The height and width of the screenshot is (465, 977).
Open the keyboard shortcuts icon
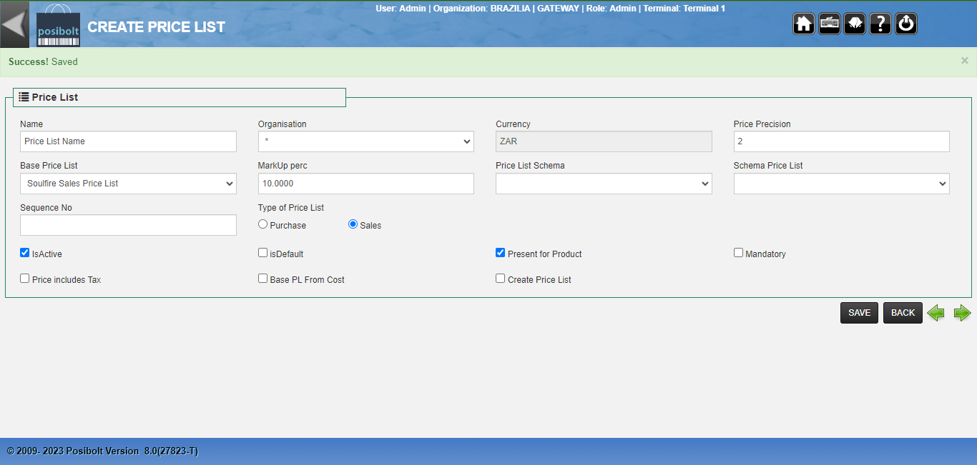[x=830, y=24]
